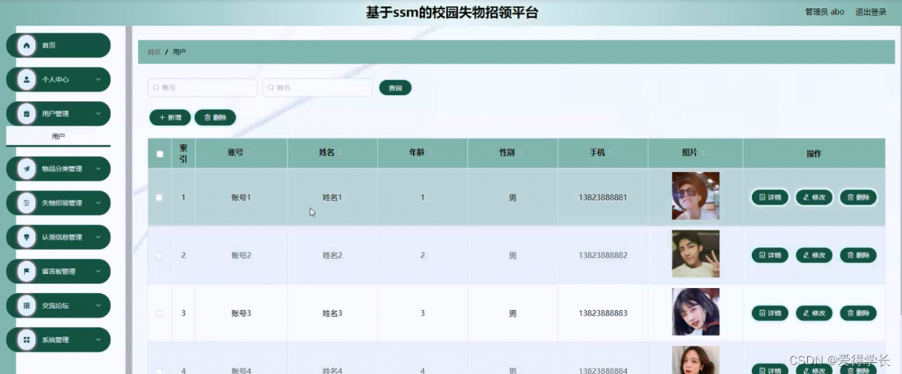The image size is (902, 374).
Task: Click the 新增 add button
Action: (170, 117)
